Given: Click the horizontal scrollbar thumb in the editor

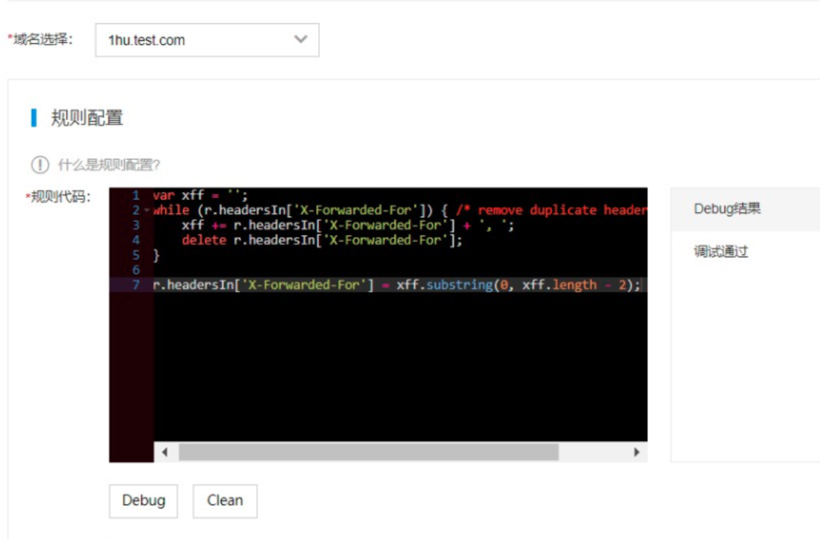Looking at the screenshot, I should coord(368,452).
